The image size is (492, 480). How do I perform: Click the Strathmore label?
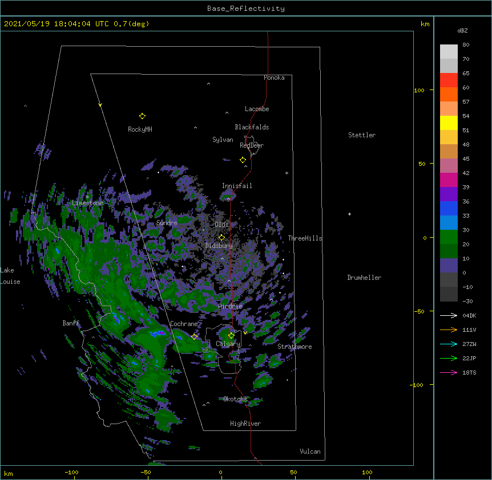pos(295,347)
